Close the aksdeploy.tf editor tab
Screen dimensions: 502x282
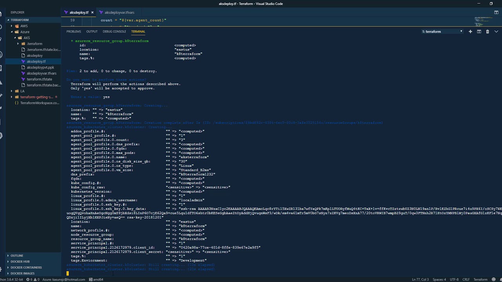tap(93, 13)
